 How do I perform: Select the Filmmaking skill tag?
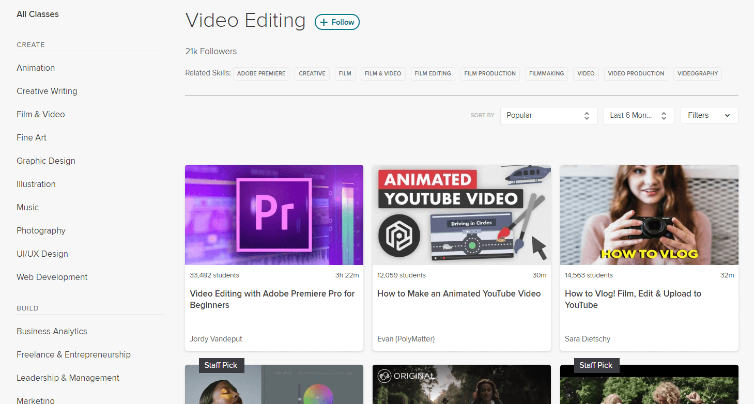click(x=547, y=73)
